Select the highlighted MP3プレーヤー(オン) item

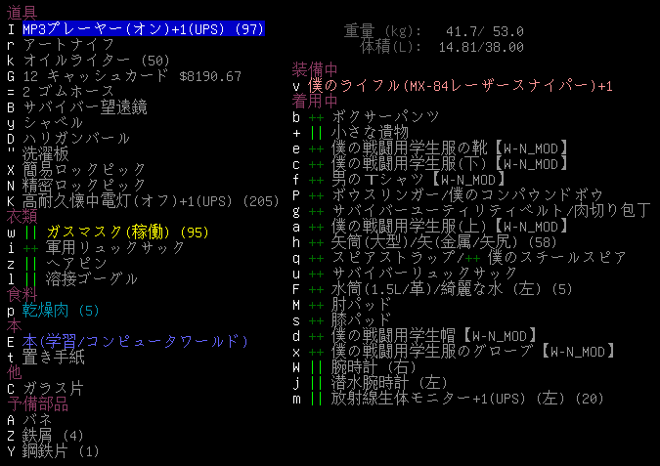(x=143, y=29)
